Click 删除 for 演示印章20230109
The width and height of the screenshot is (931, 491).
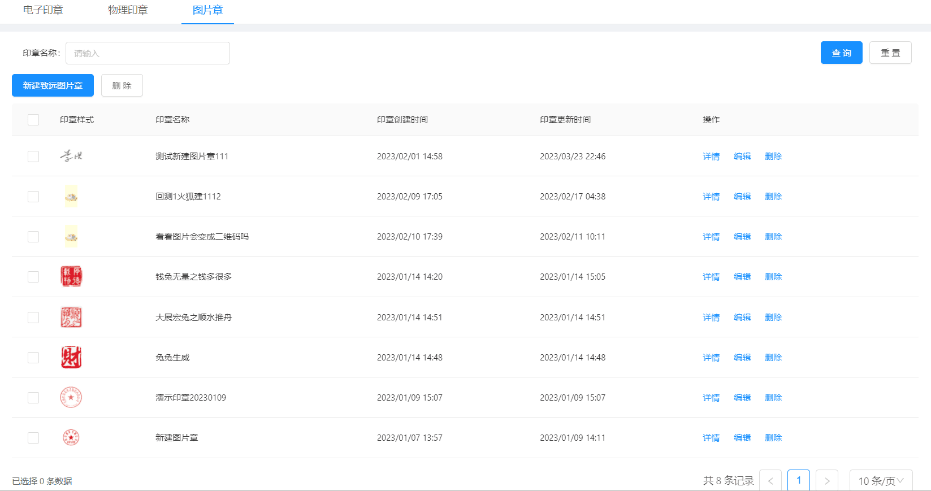point(773,398)
